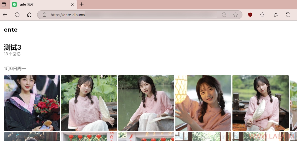Open the second-row photo with red lanterns
The width and height of the screenshot is (297, 141).
(89, 137)
